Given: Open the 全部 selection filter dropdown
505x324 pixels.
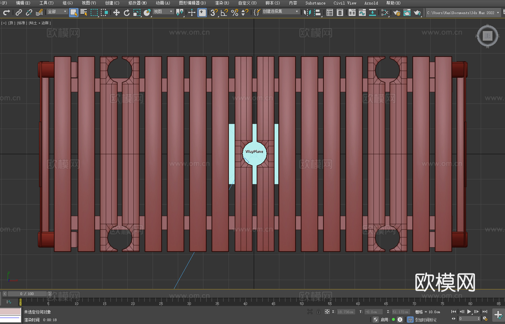Looking at the screenshot, I should 57,11.
